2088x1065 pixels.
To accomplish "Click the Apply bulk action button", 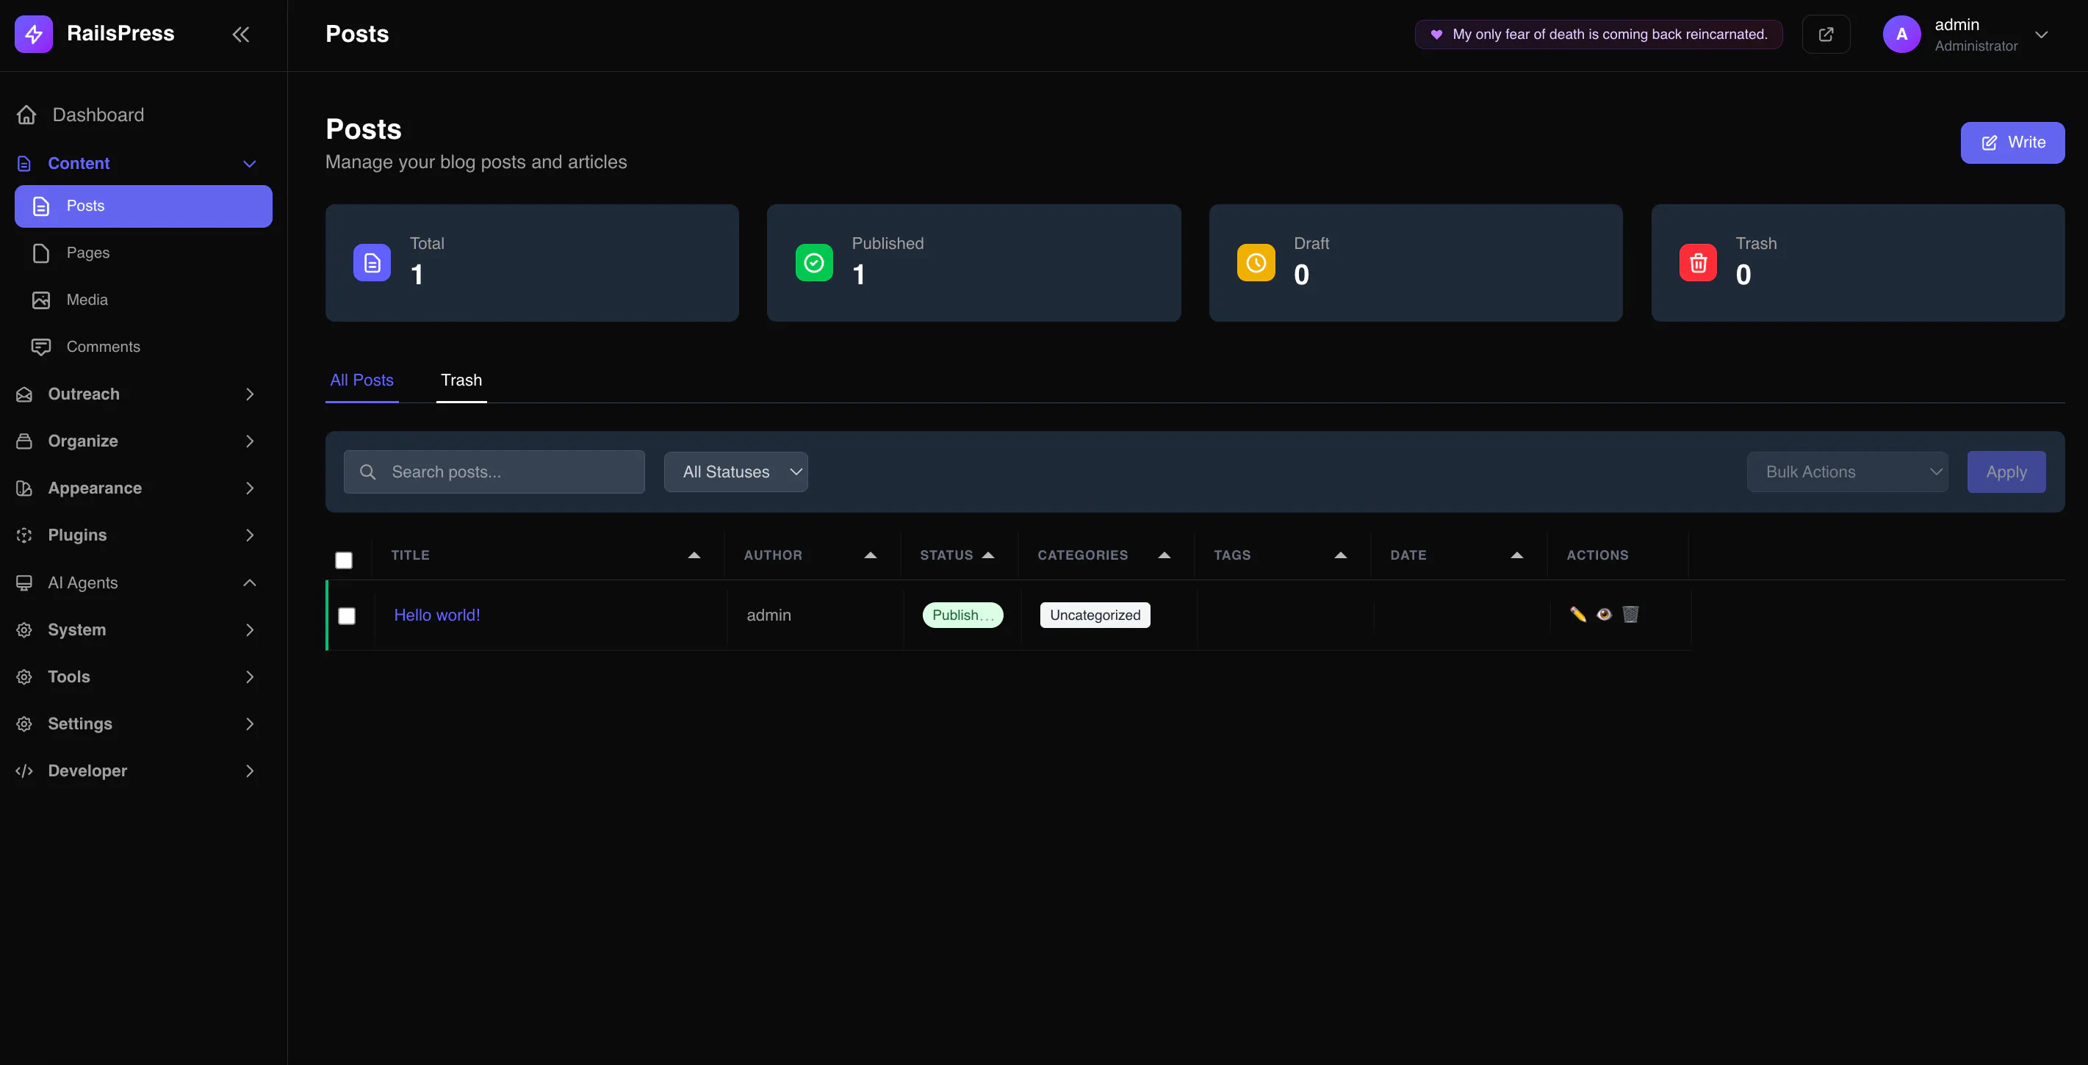I will (x=2006, y=472).
